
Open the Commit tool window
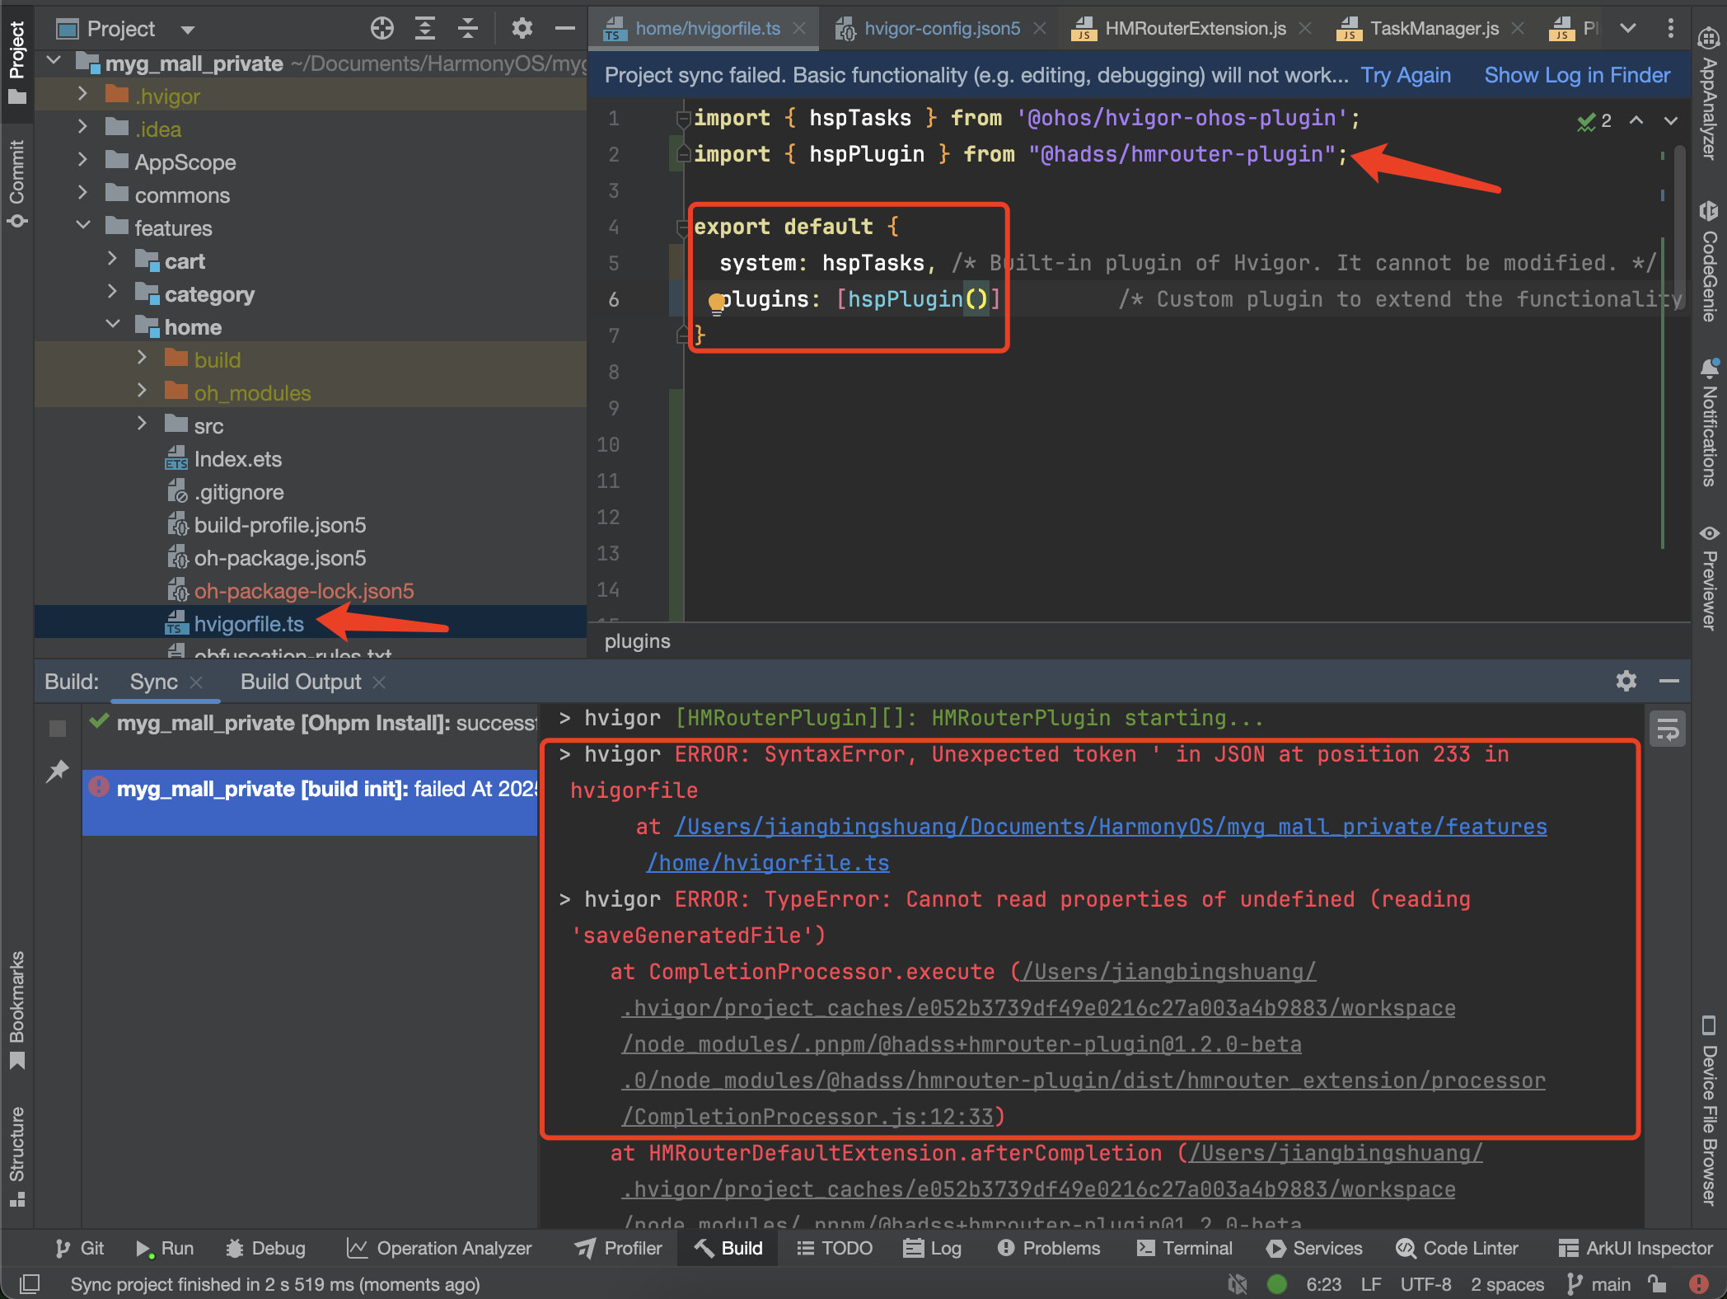point(17,183)
